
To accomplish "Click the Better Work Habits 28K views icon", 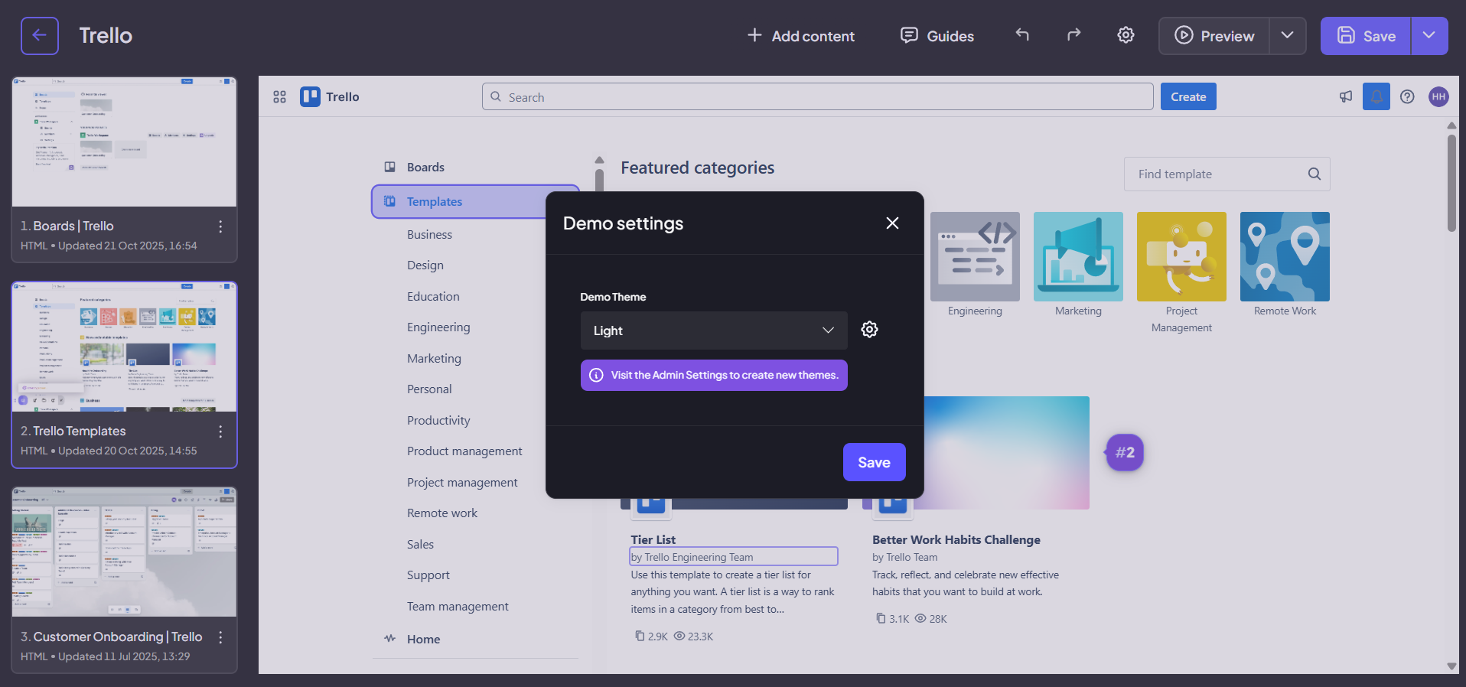I will (x=920, y=619).
